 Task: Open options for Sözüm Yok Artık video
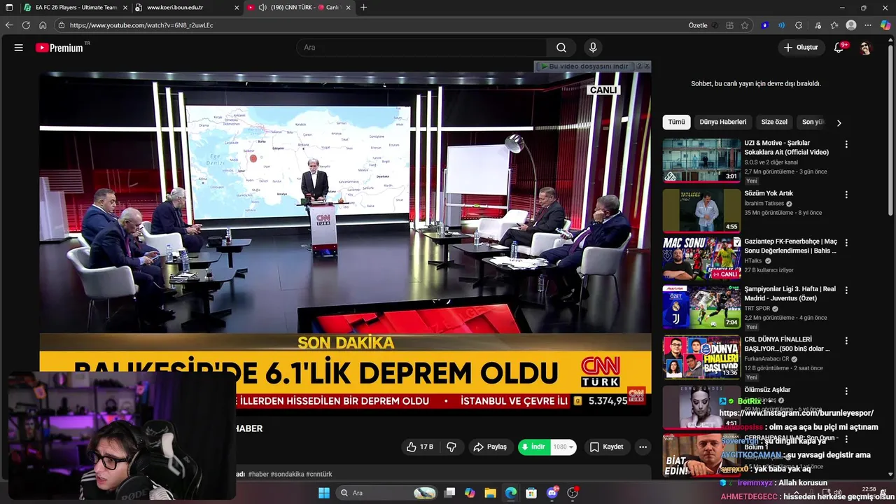846,195
